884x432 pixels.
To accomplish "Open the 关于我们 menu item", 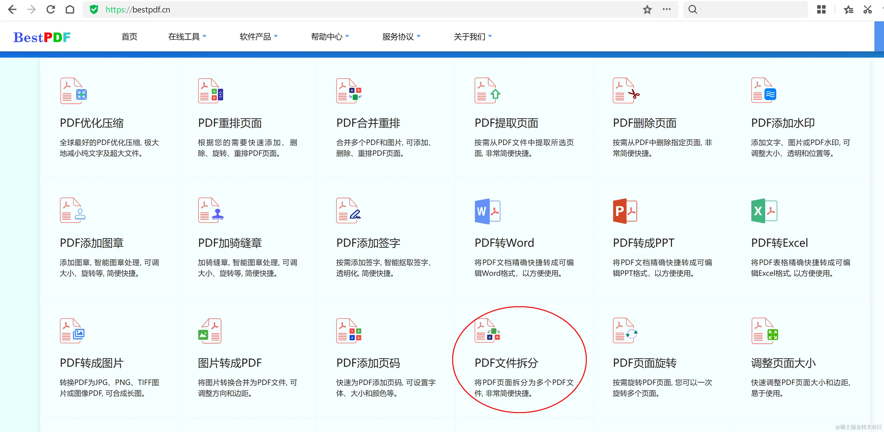I will 472,37.
